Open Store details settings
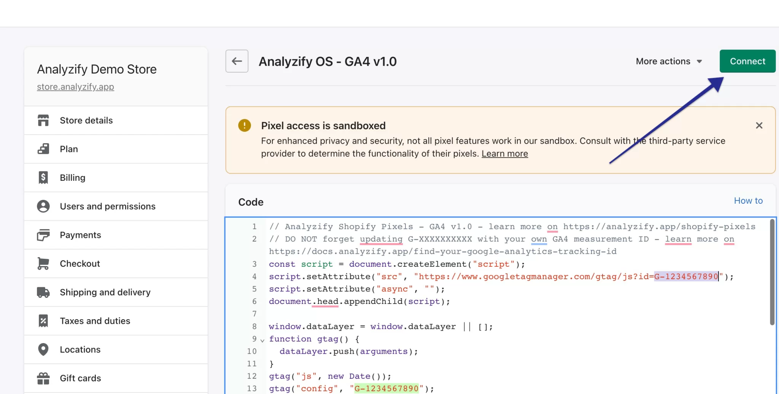 point(116,120)
